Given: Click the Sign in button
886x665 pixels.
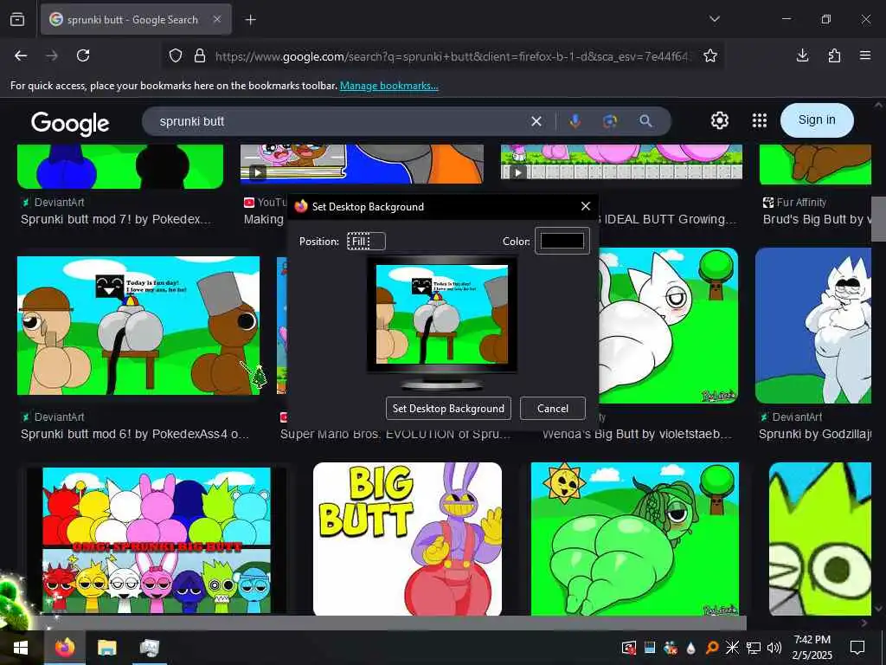Looking at the screenshot, I should [x=817, y=119].
